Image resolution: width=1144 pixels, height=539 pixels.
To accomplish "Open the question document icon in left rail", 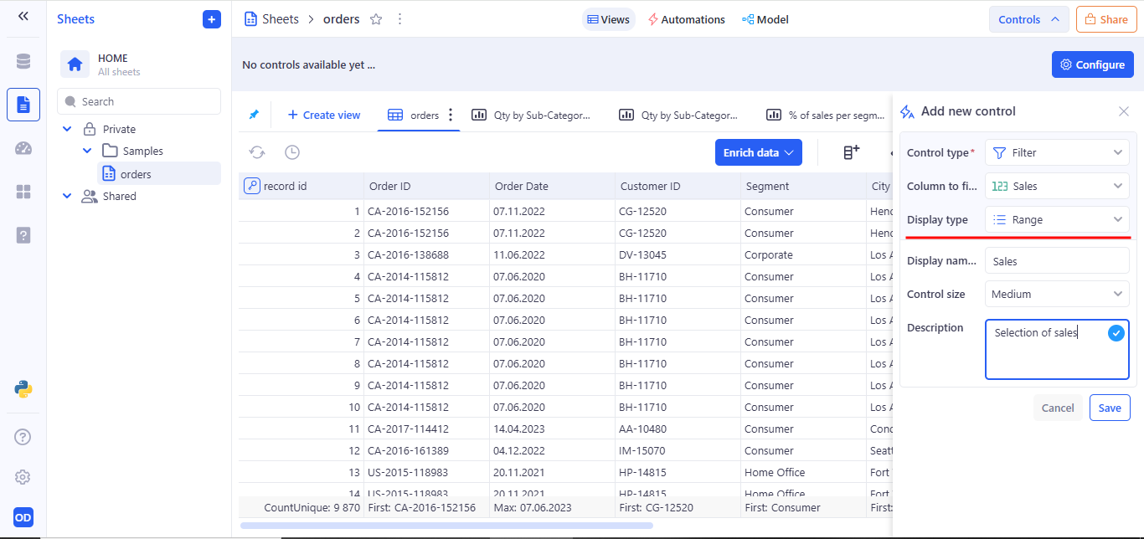I will [x=23, y=235].
